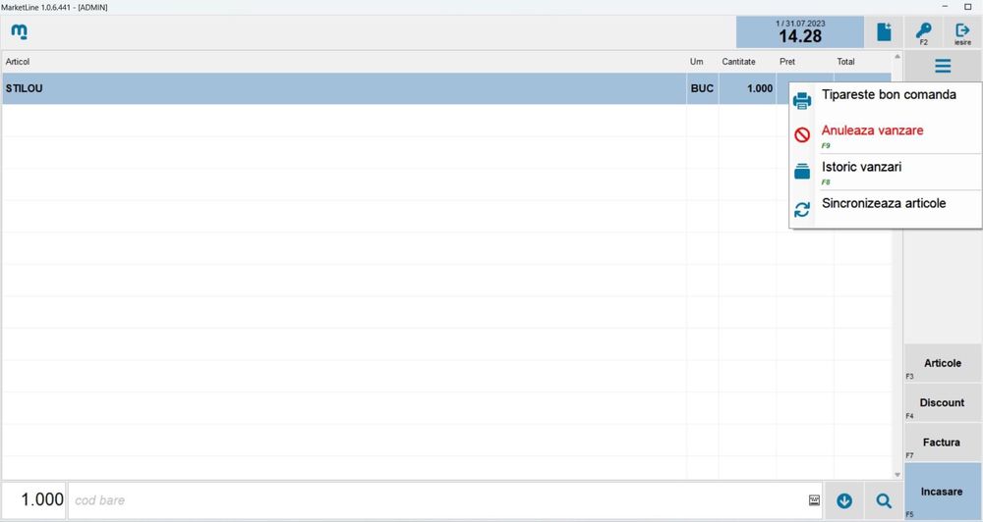Screen dimensions: 983x522
Task: Toggle the hamburger menu button
Action: (x=943, y=65)
